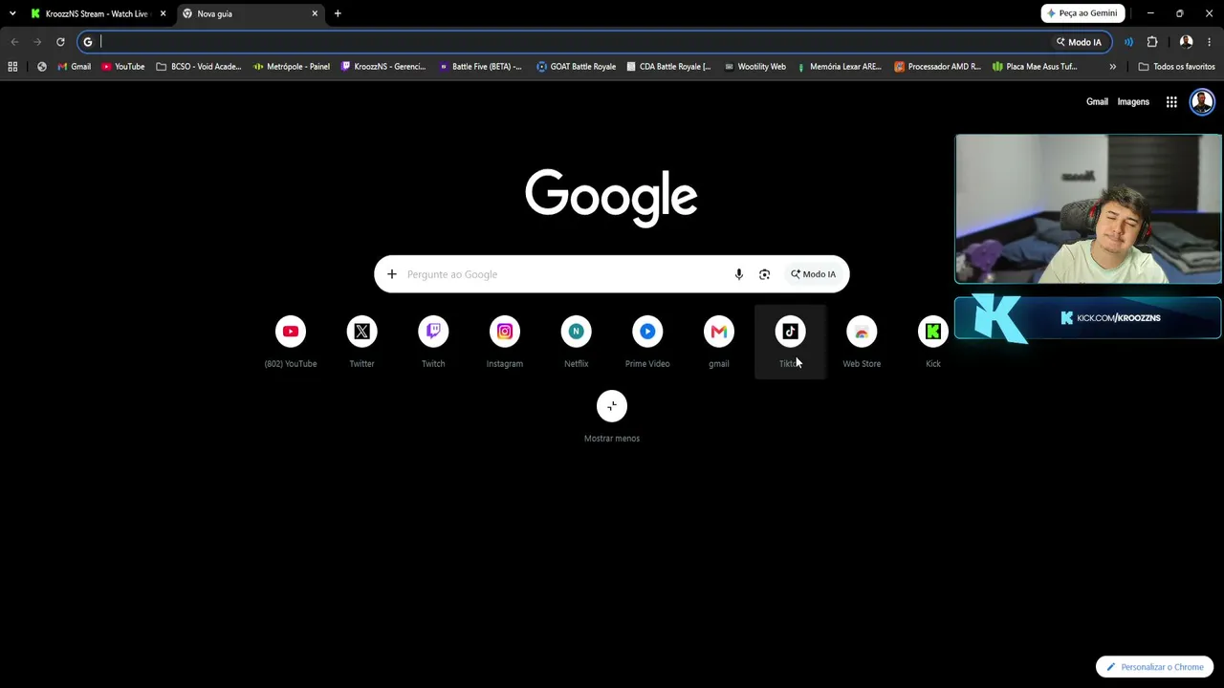
Task: Open the gmail shortcut tile
Action: pos(719,341)
